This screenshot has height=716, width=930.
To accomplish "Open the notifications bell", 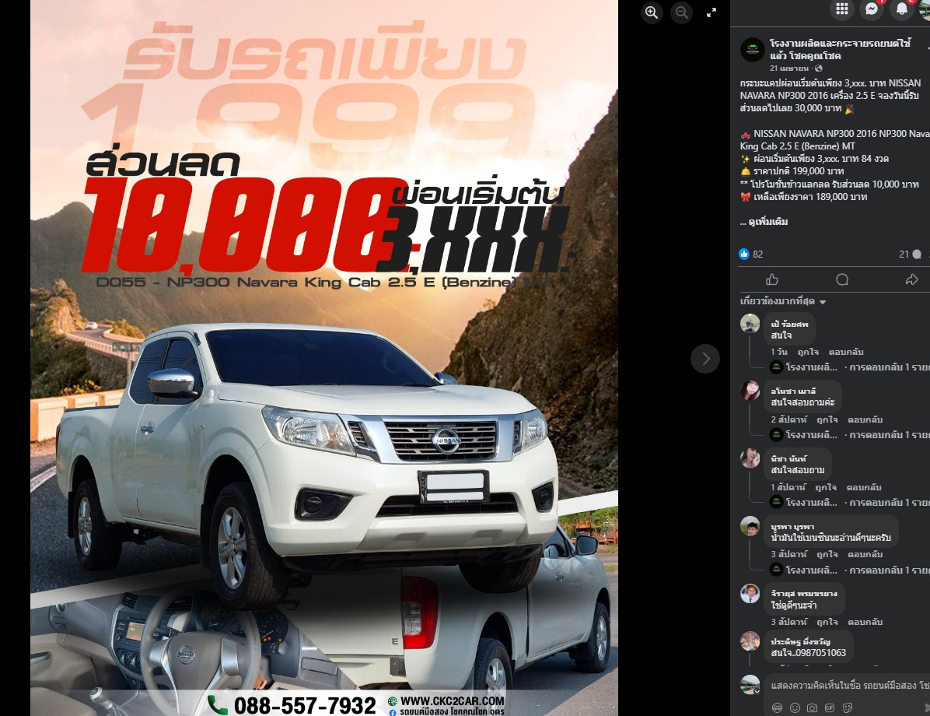I will tap(901, 9).
